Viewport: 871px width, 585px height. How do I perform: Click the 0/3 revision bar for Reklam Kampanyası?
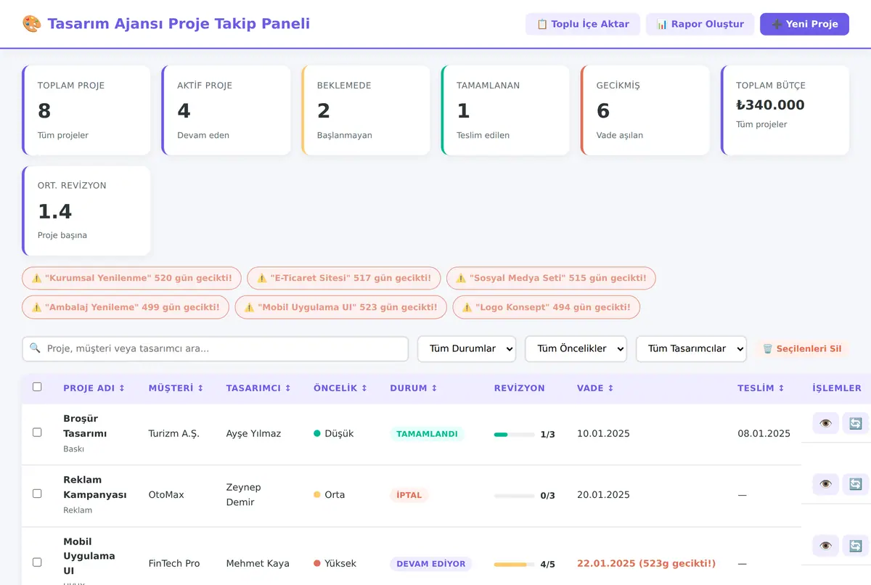click(x=515, y=496)
